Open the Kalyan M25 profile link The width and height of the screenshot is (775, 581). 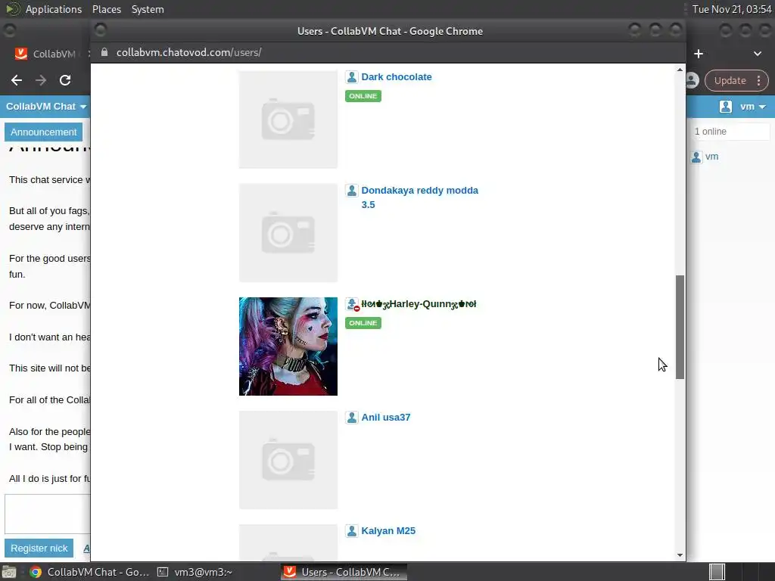point(388,530)
